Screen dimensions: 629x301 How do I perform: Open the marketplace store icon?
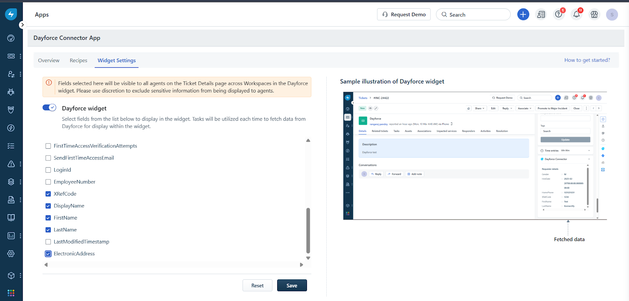594,15
